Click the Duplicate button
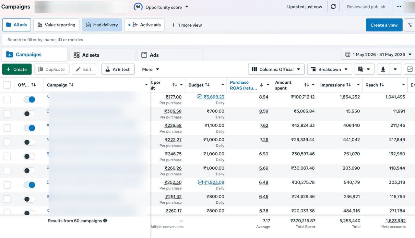The height and width of the screenshot is (238, 415). (x=52, y=69)
